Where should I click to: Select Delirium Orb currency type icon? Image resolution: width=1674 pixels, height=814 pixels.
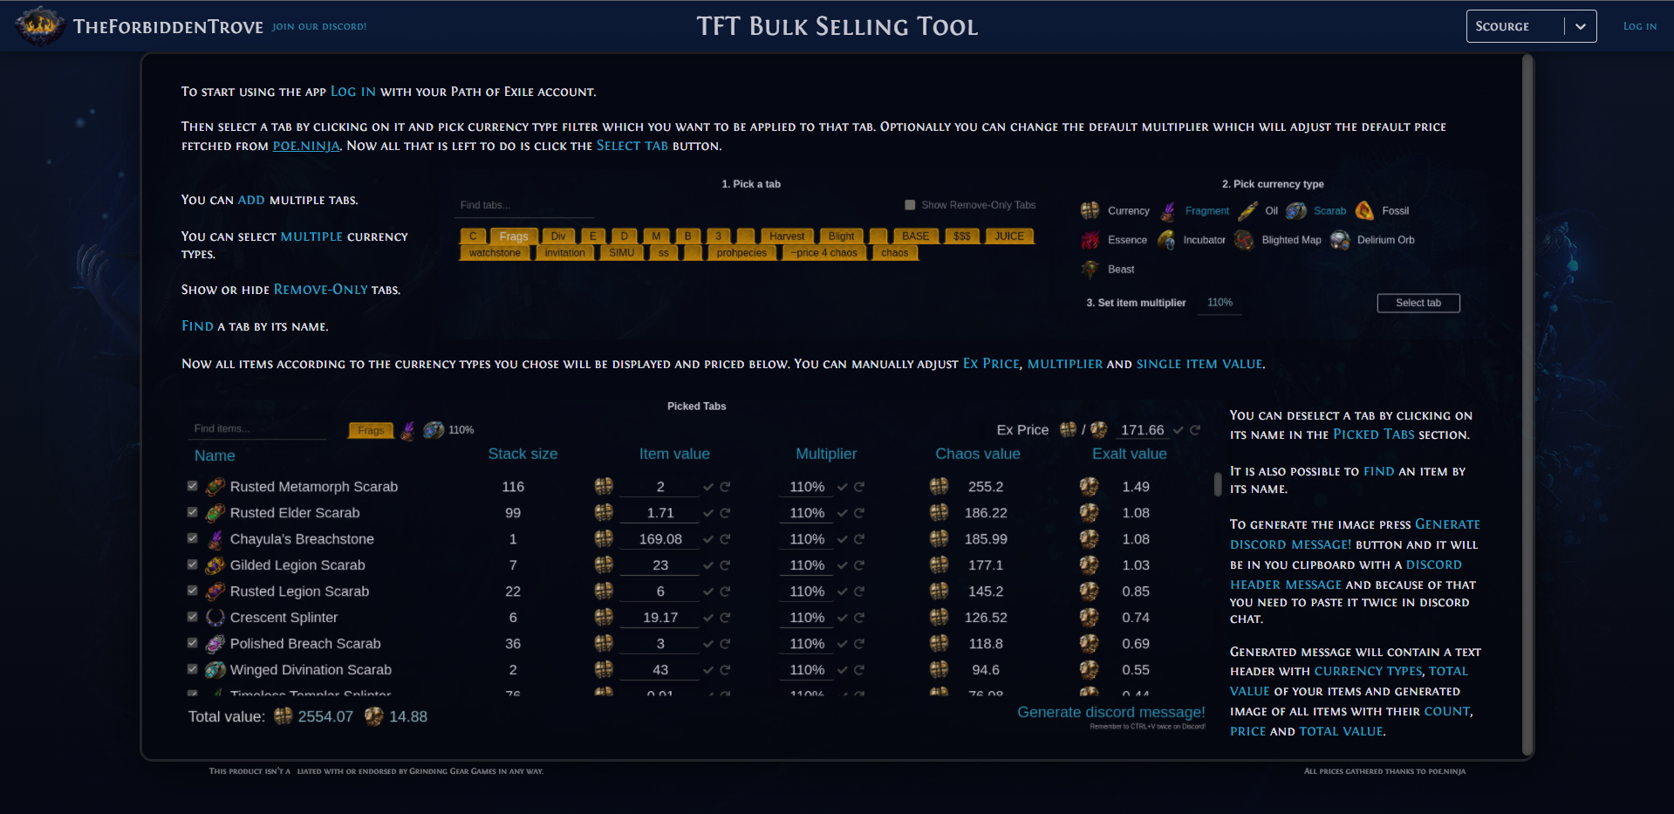click(x=1340, y=240)
